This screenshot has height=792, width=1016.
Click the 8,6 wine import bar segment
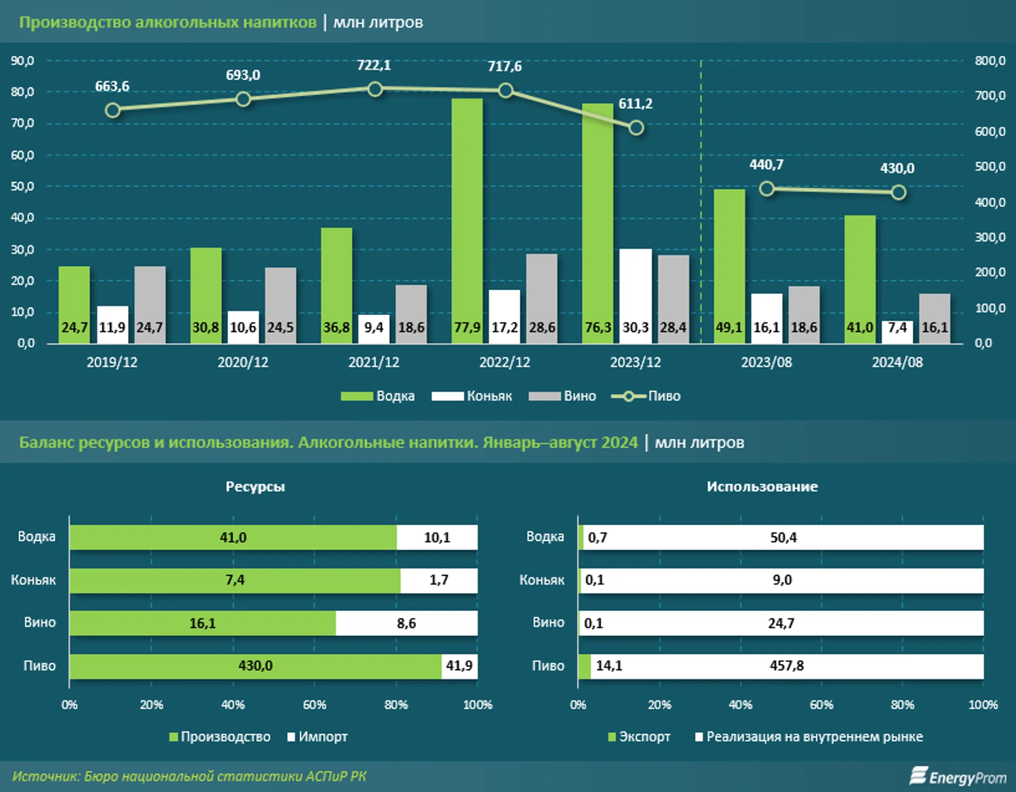click(x=406, y=623)
